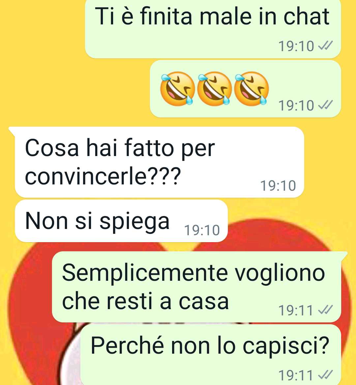Tap 19:11 timestamp on 'Perché non lo capisci?'
The width and height of the screenshot is (356, 385).
coord(296,375)
